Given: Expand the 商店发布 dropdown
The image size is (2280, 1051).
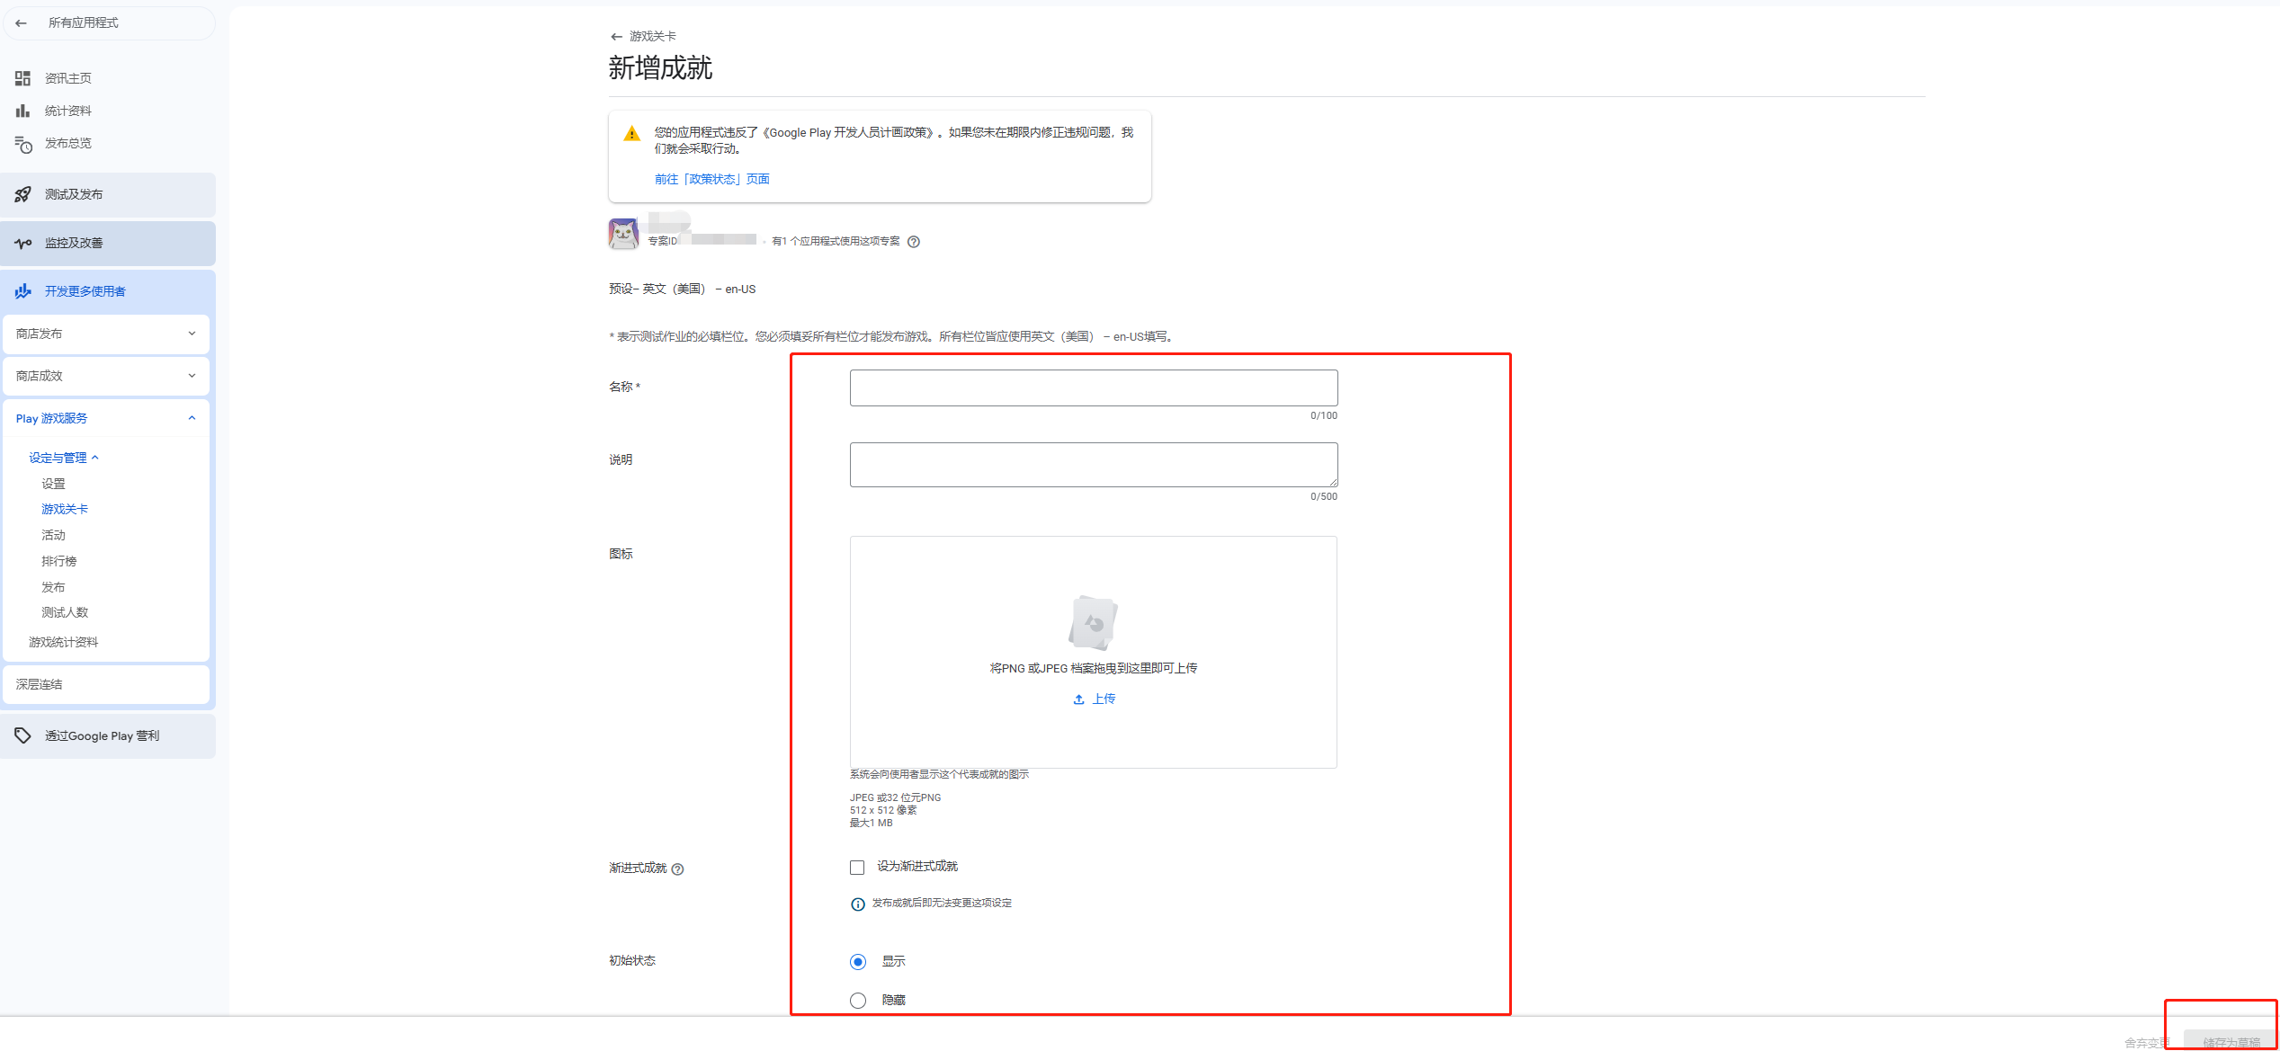Looking at the screenshot, I should pos(106,334).
